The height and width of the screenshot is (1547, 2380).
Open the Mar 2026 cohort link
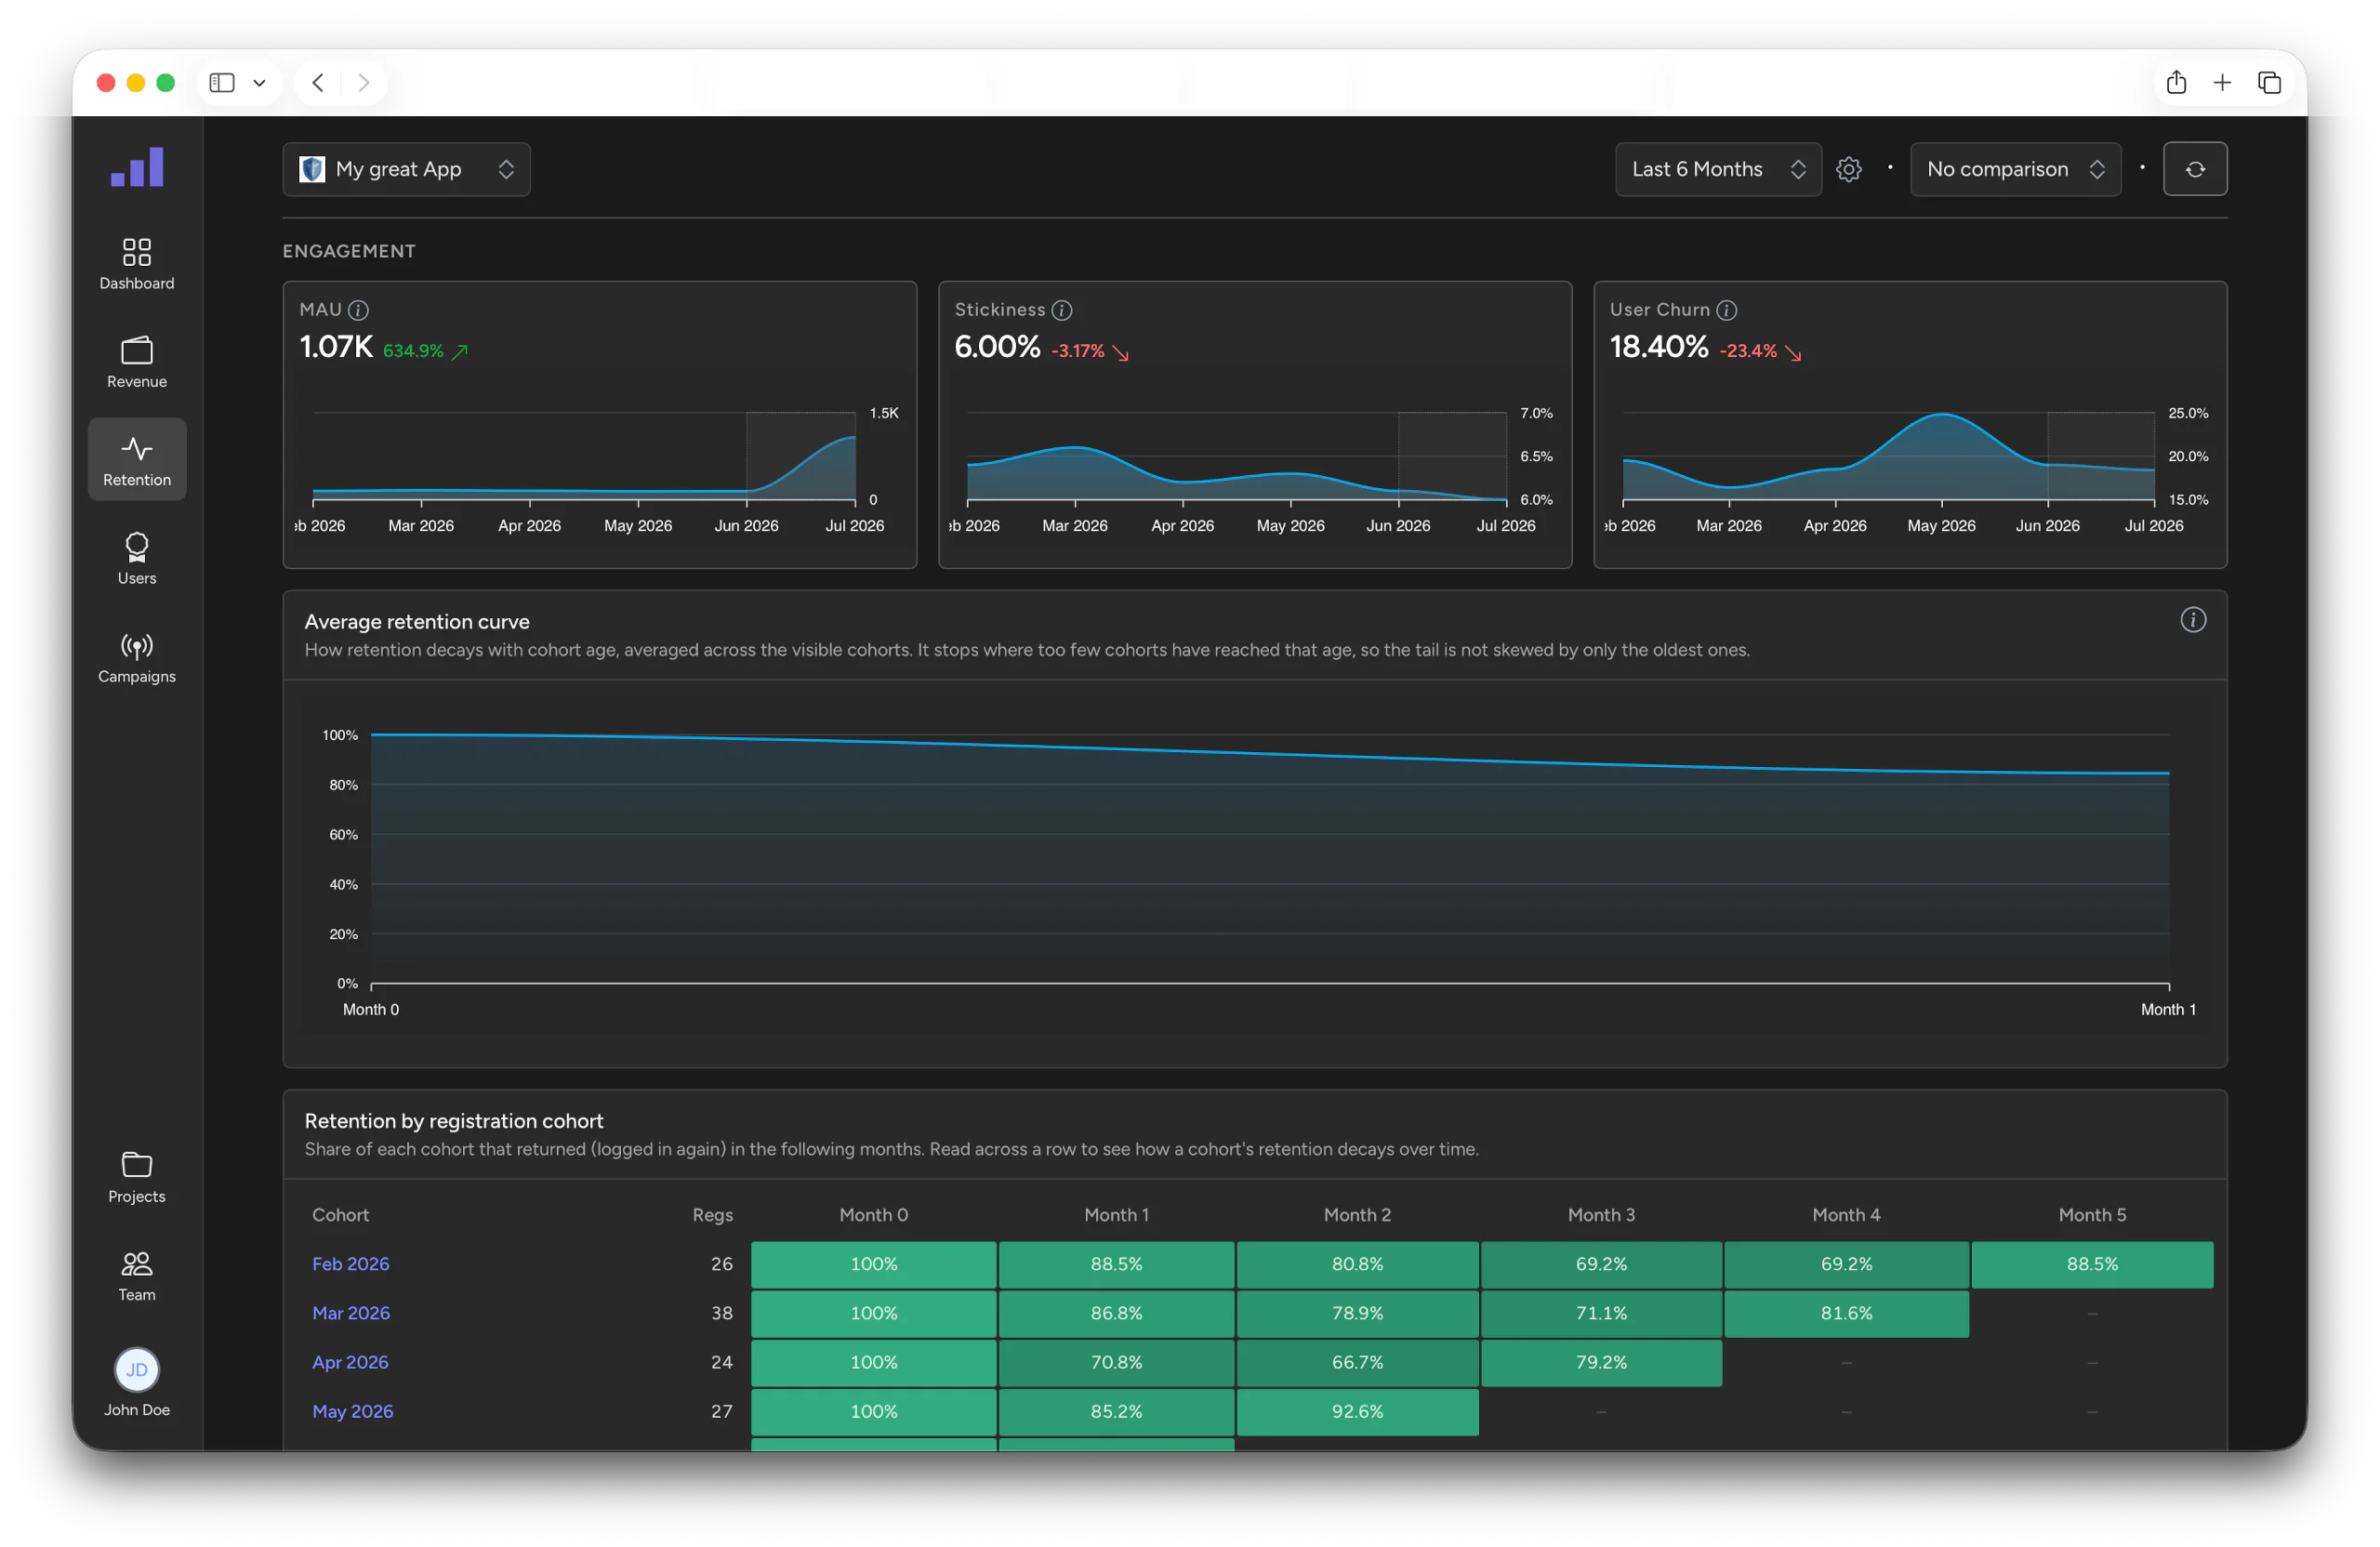pyautogui.click(x=351, y=1313)
